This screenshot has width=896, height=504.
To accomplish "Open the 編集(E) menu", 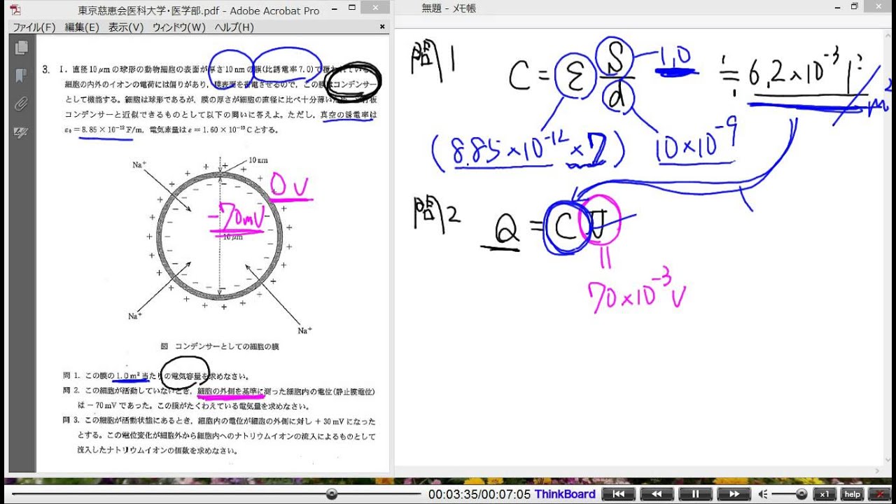I will coord(82,27).
